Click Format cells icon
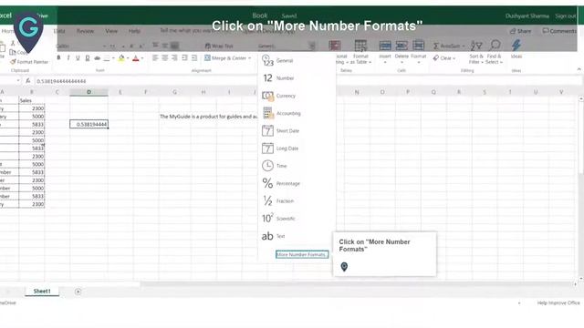The image size is (584, 328). pyautogui.click(x=419, y=46)
